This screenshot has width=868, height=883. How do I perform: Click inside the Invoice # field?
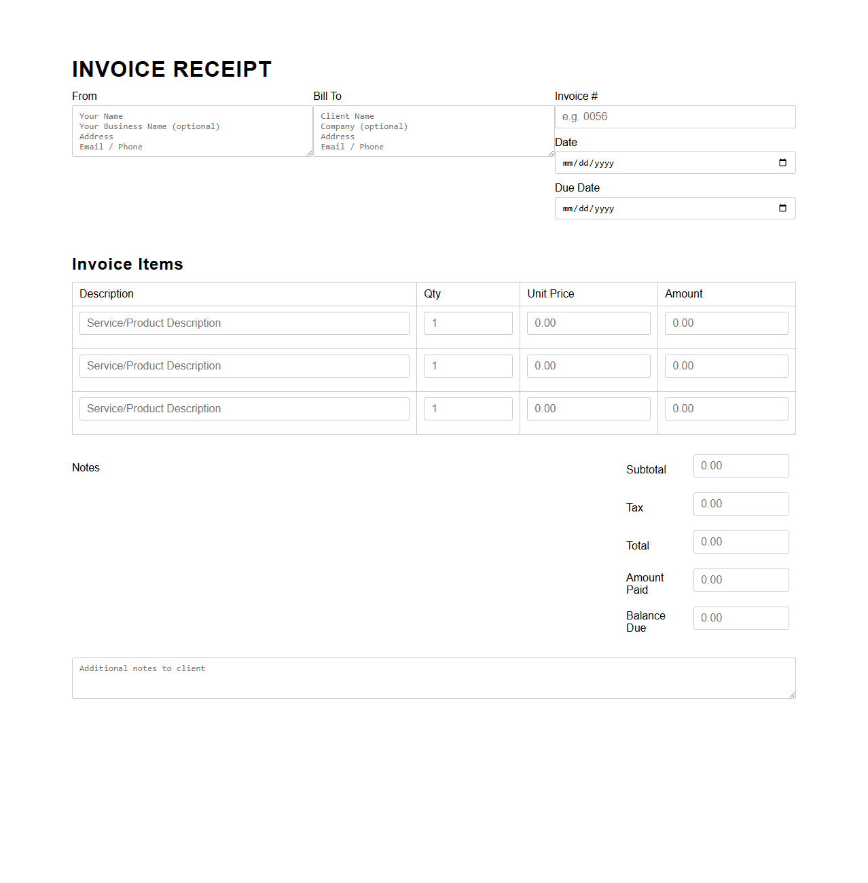pos(674,116)
